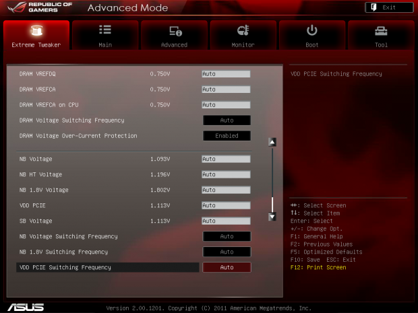Image resolution: width=418 pixels, height=313 pixels.
Task: Switch to the Main tab
Action: tap(105, 35)
